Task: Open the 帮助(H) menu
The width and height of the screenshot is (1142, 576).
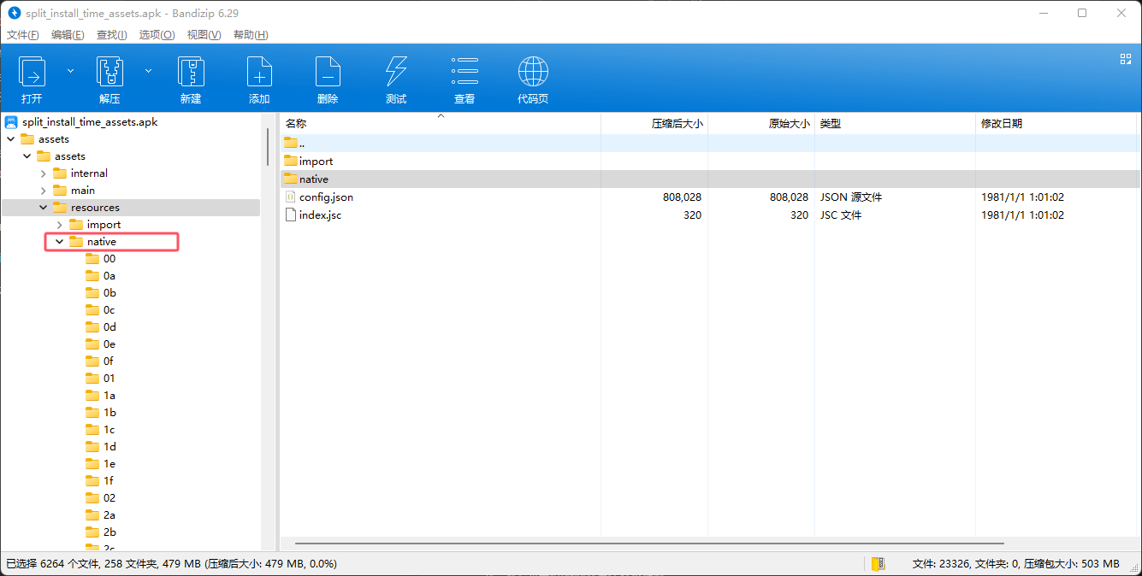Action: [x=251, y=35]
